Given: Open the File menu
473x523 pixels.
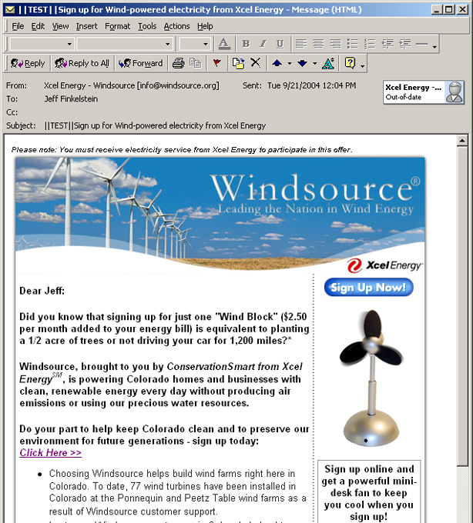Looking at the screenshot, I should click(x=18, y=26).
